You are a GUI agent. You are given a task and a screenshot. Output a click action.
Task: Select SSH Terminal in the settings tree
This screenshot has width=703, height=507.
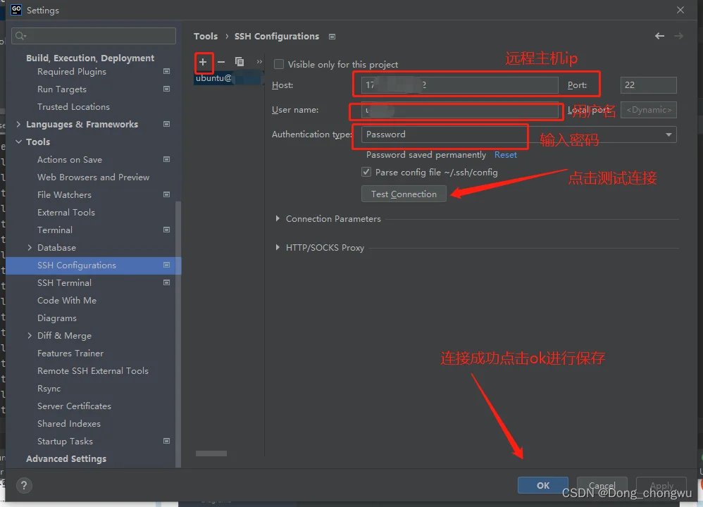pyautogui.click(x=64, y=282)
